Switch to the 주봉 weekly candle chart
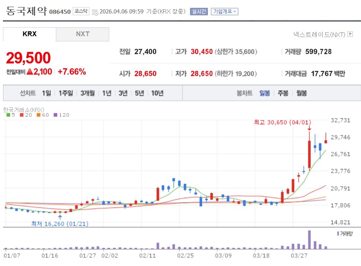361x266 pixels. 283,93
